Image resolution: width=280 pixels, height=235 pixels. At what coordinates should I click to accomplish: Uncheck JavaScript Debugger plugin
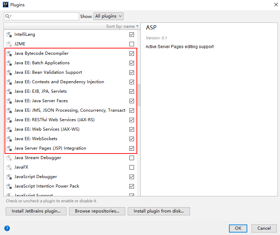click(x=132, y=177)
